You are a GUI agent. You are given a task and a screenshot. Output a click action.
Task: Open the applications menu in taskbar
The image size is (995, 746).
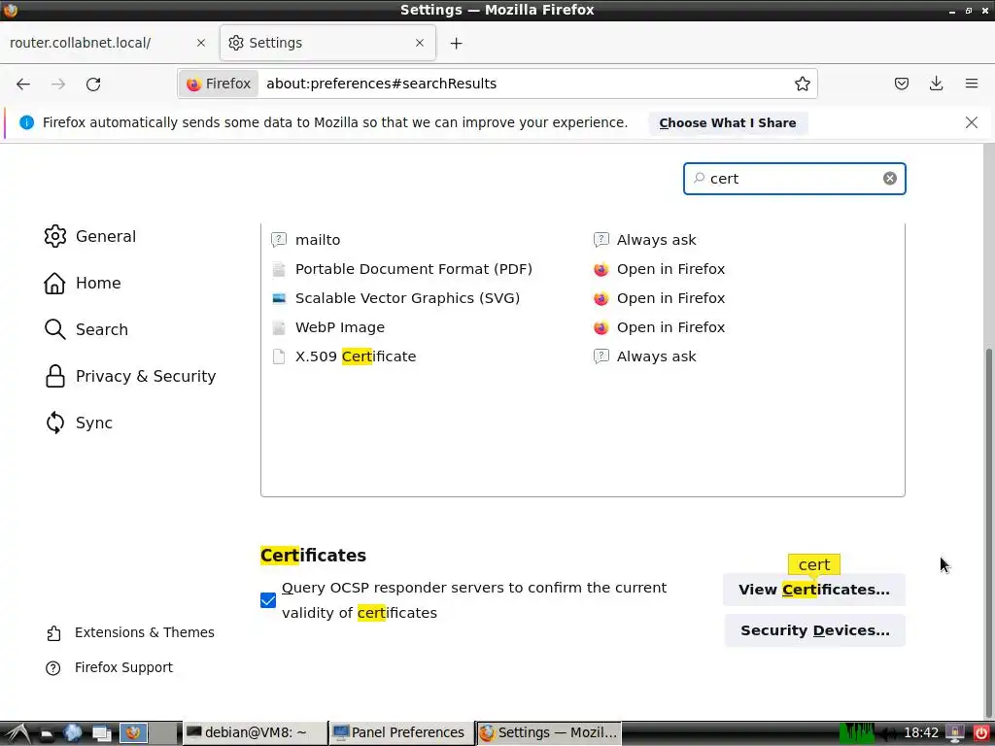(17, 733)
